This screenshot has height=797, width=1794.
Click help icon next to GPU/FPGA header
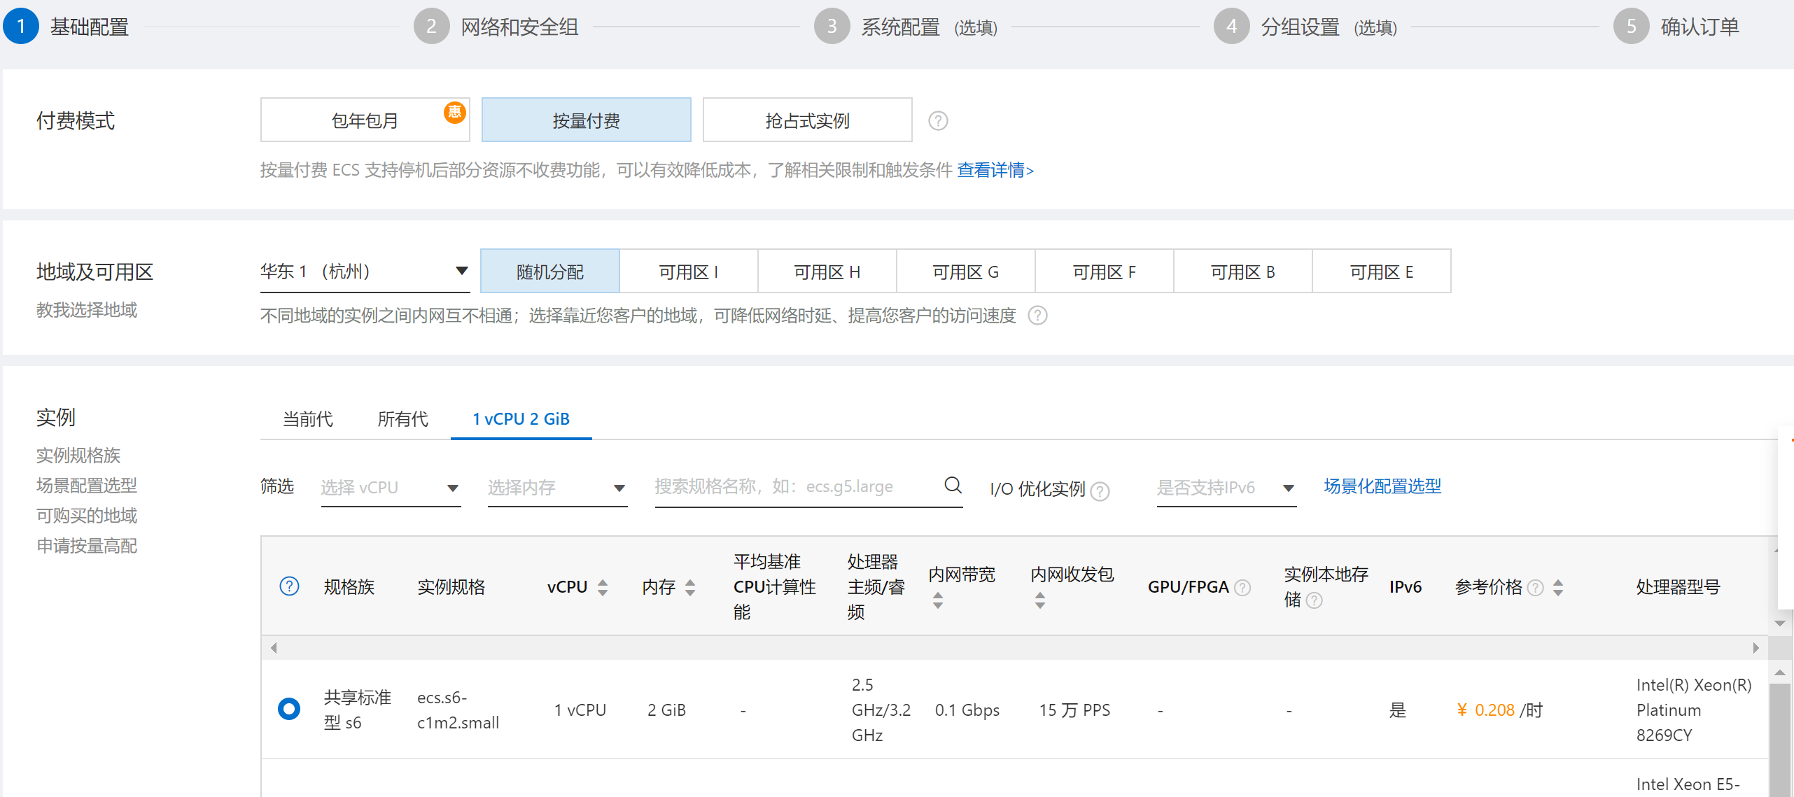[x=1242, y=588]
